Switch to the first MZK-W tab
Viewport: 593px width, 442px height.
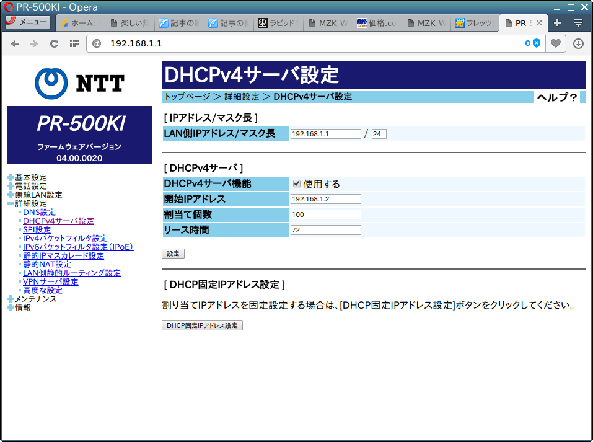coord(327,23)
